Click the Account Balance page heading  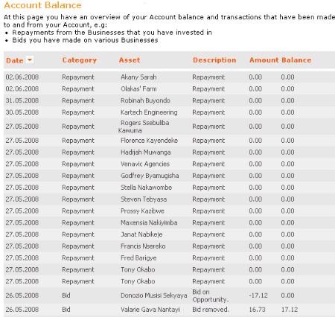pos(42,5)
